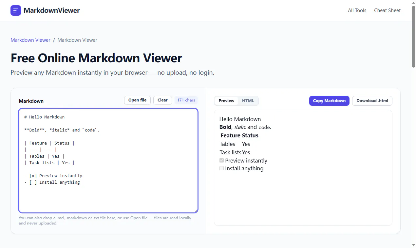The image size is (416, 248).
Task: Click the MarkdownViewer logo icon
Action: (16, 10)
